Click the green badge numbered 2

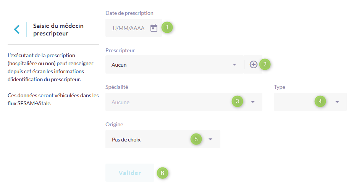[265, 64]
